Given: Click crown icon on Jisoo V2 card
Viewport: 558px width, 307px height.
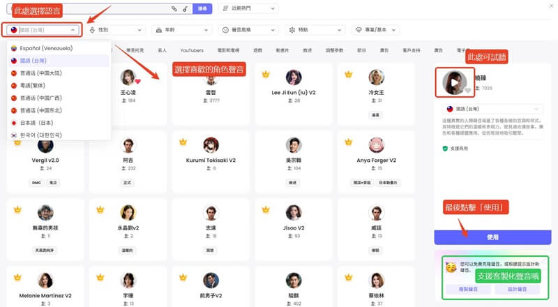Looking at the screenshot, I should [x=266, y=210].
